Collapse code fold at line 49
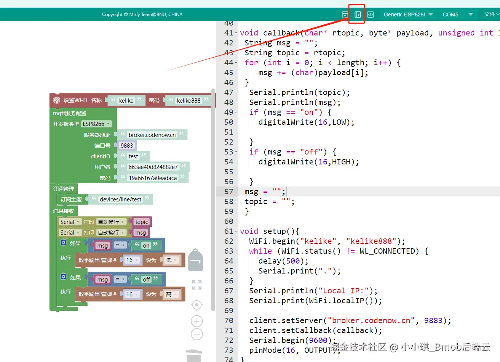Image resolution: width=500 pixels, height=362 pixels. coord(236,113)
